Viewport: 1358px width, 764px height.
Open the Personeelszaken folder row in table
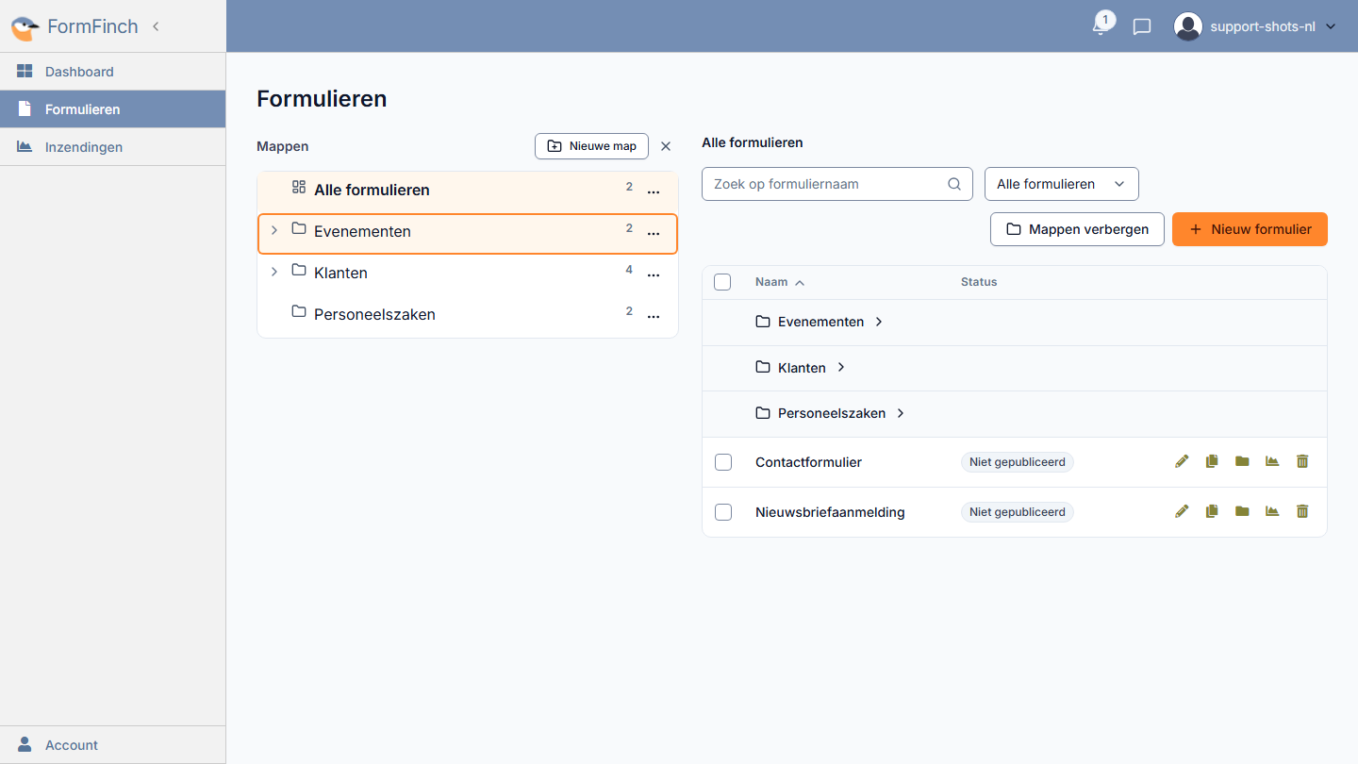[x=1015, y=414]
